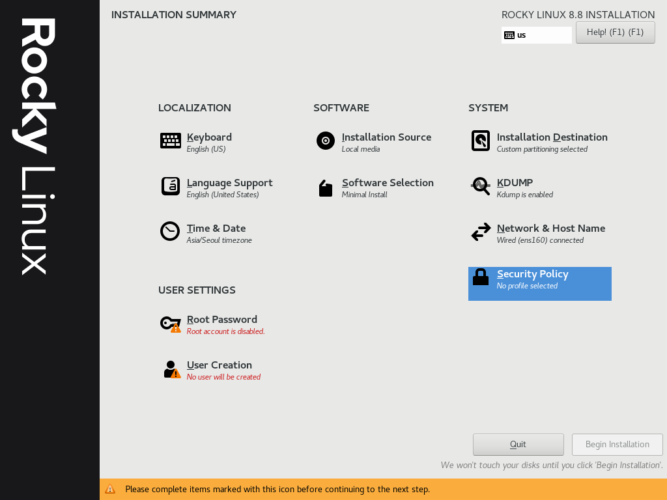Click the 'Kdump is enabled' status text
Image resolution: width=667 pixels, height=500 pixels.
525,195
